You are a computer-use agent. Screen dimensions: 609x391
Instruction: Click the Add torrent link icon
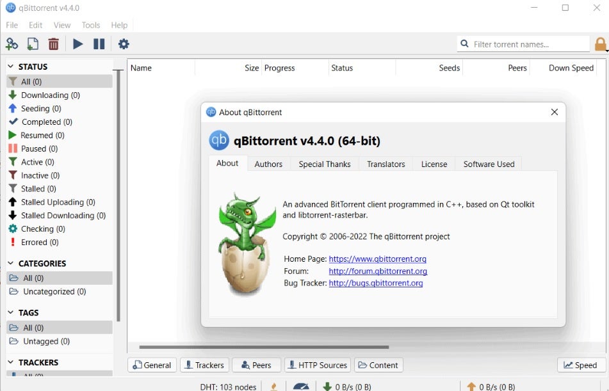coord(12,44)
